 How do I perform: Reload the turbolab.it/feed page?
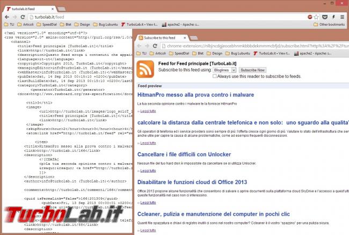click(23, 17)
